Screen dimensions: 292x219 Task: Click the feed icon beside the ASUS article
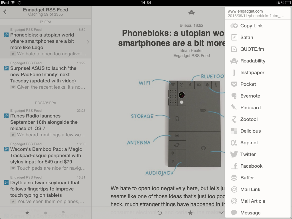pyautogui.click(x=6, y=68)
